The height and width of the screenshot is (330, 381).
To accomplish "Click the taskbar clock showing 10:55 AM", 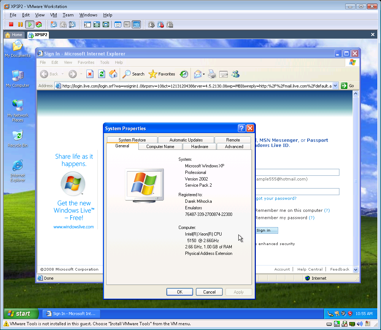I will click(x=364, y=314).
